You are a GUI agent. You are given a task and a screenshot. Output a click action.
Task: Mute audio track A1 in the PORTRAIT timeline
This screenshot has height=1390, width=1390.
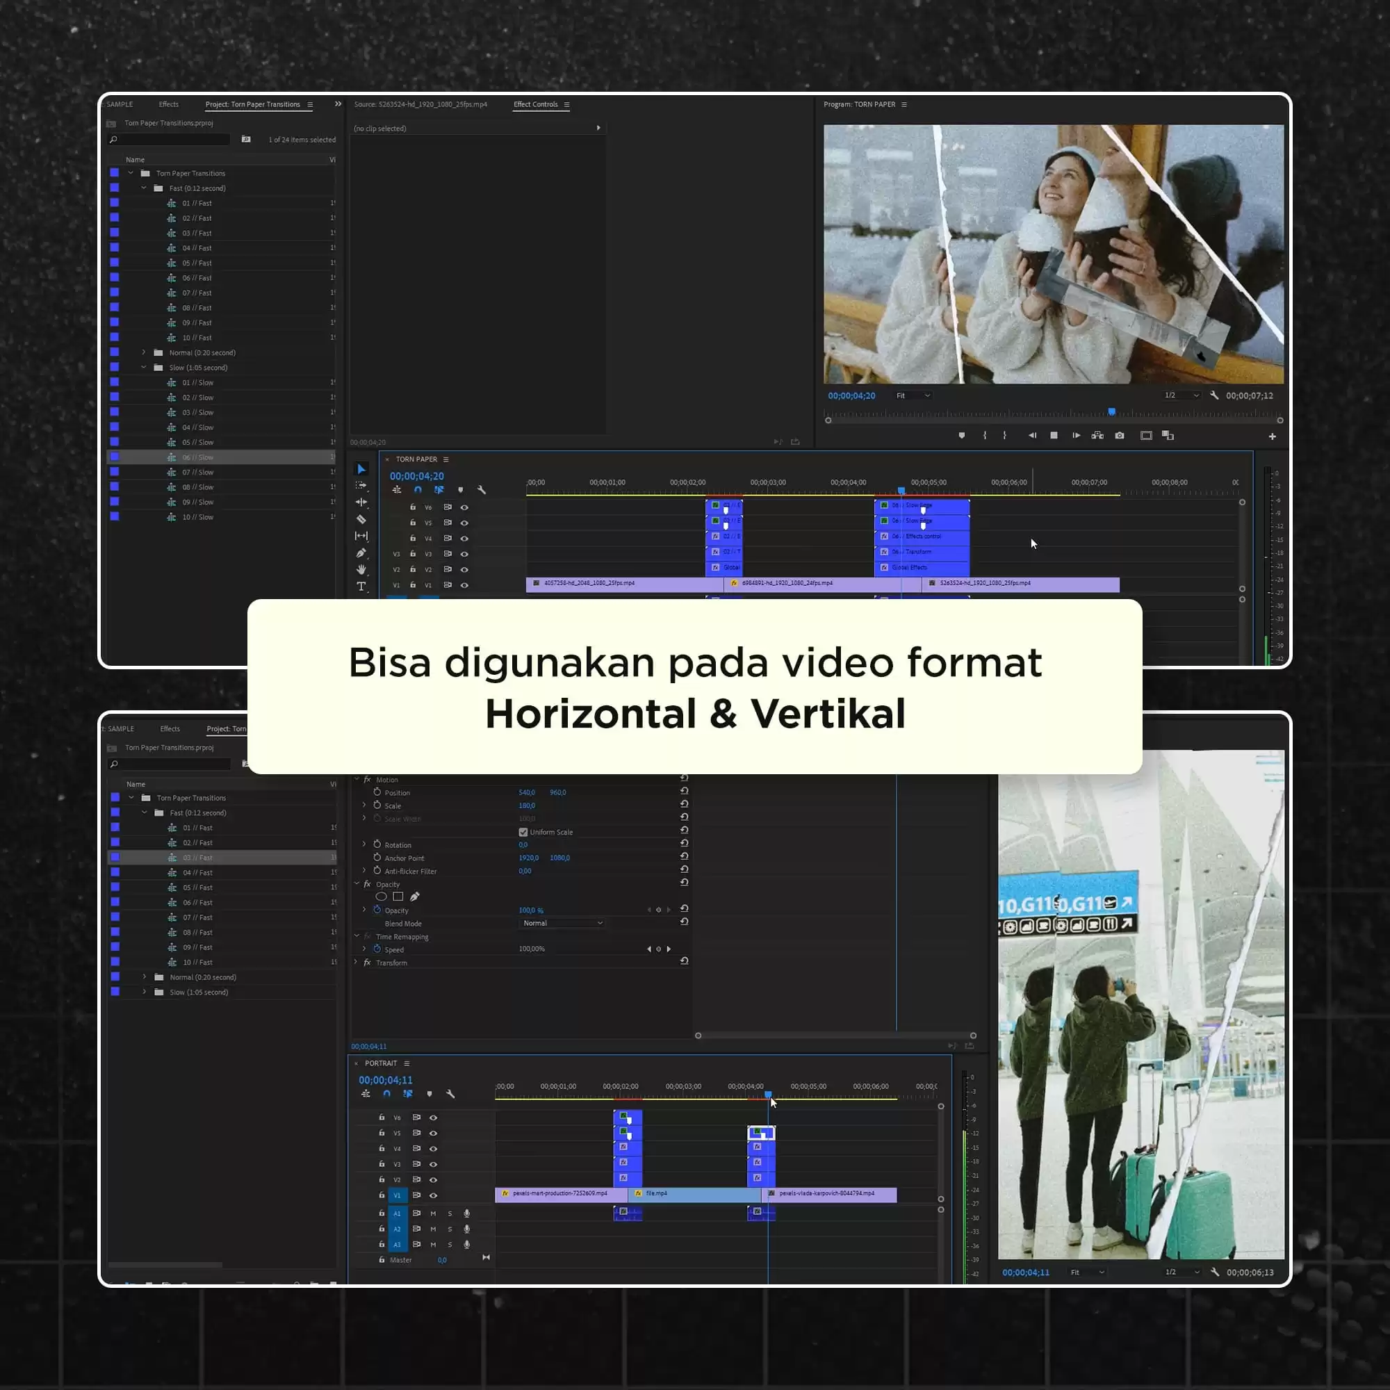[433, 1213]
